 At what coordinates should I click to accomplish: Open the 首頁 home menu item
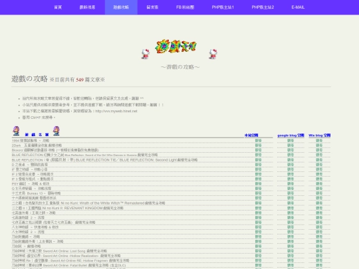(x=58, y=7)
